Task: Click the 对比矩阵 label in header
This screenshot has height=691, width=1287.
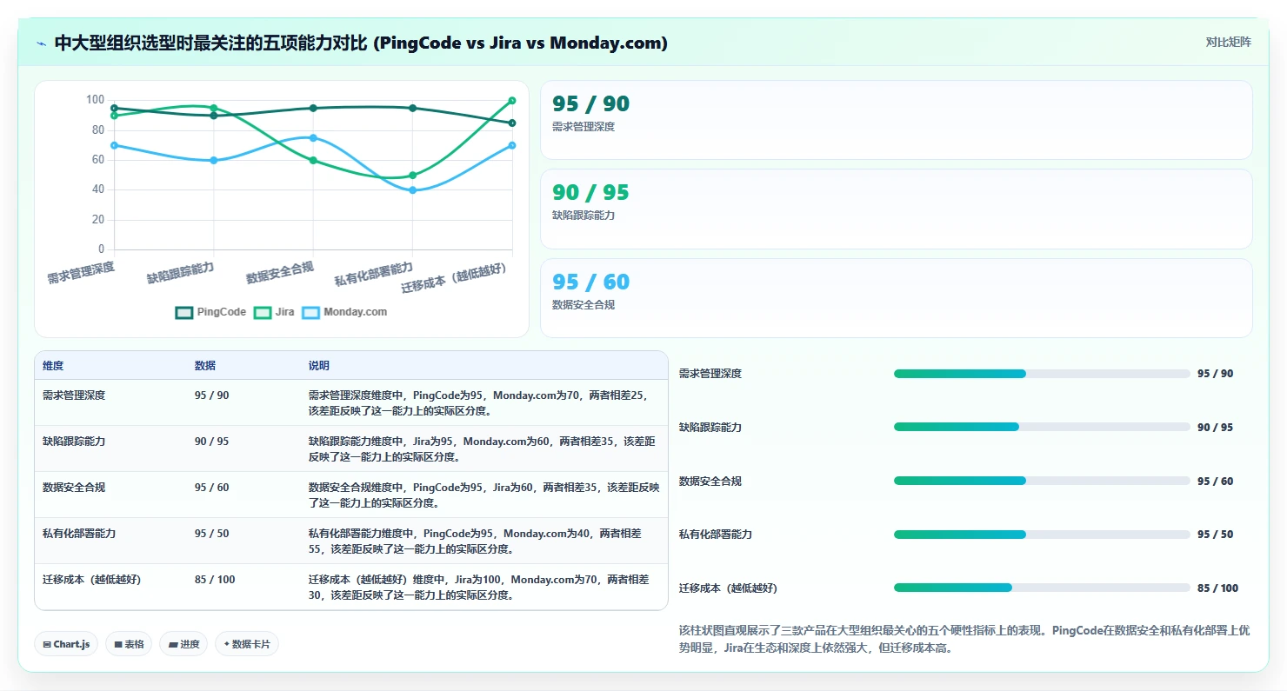Action: point(1229,43)
